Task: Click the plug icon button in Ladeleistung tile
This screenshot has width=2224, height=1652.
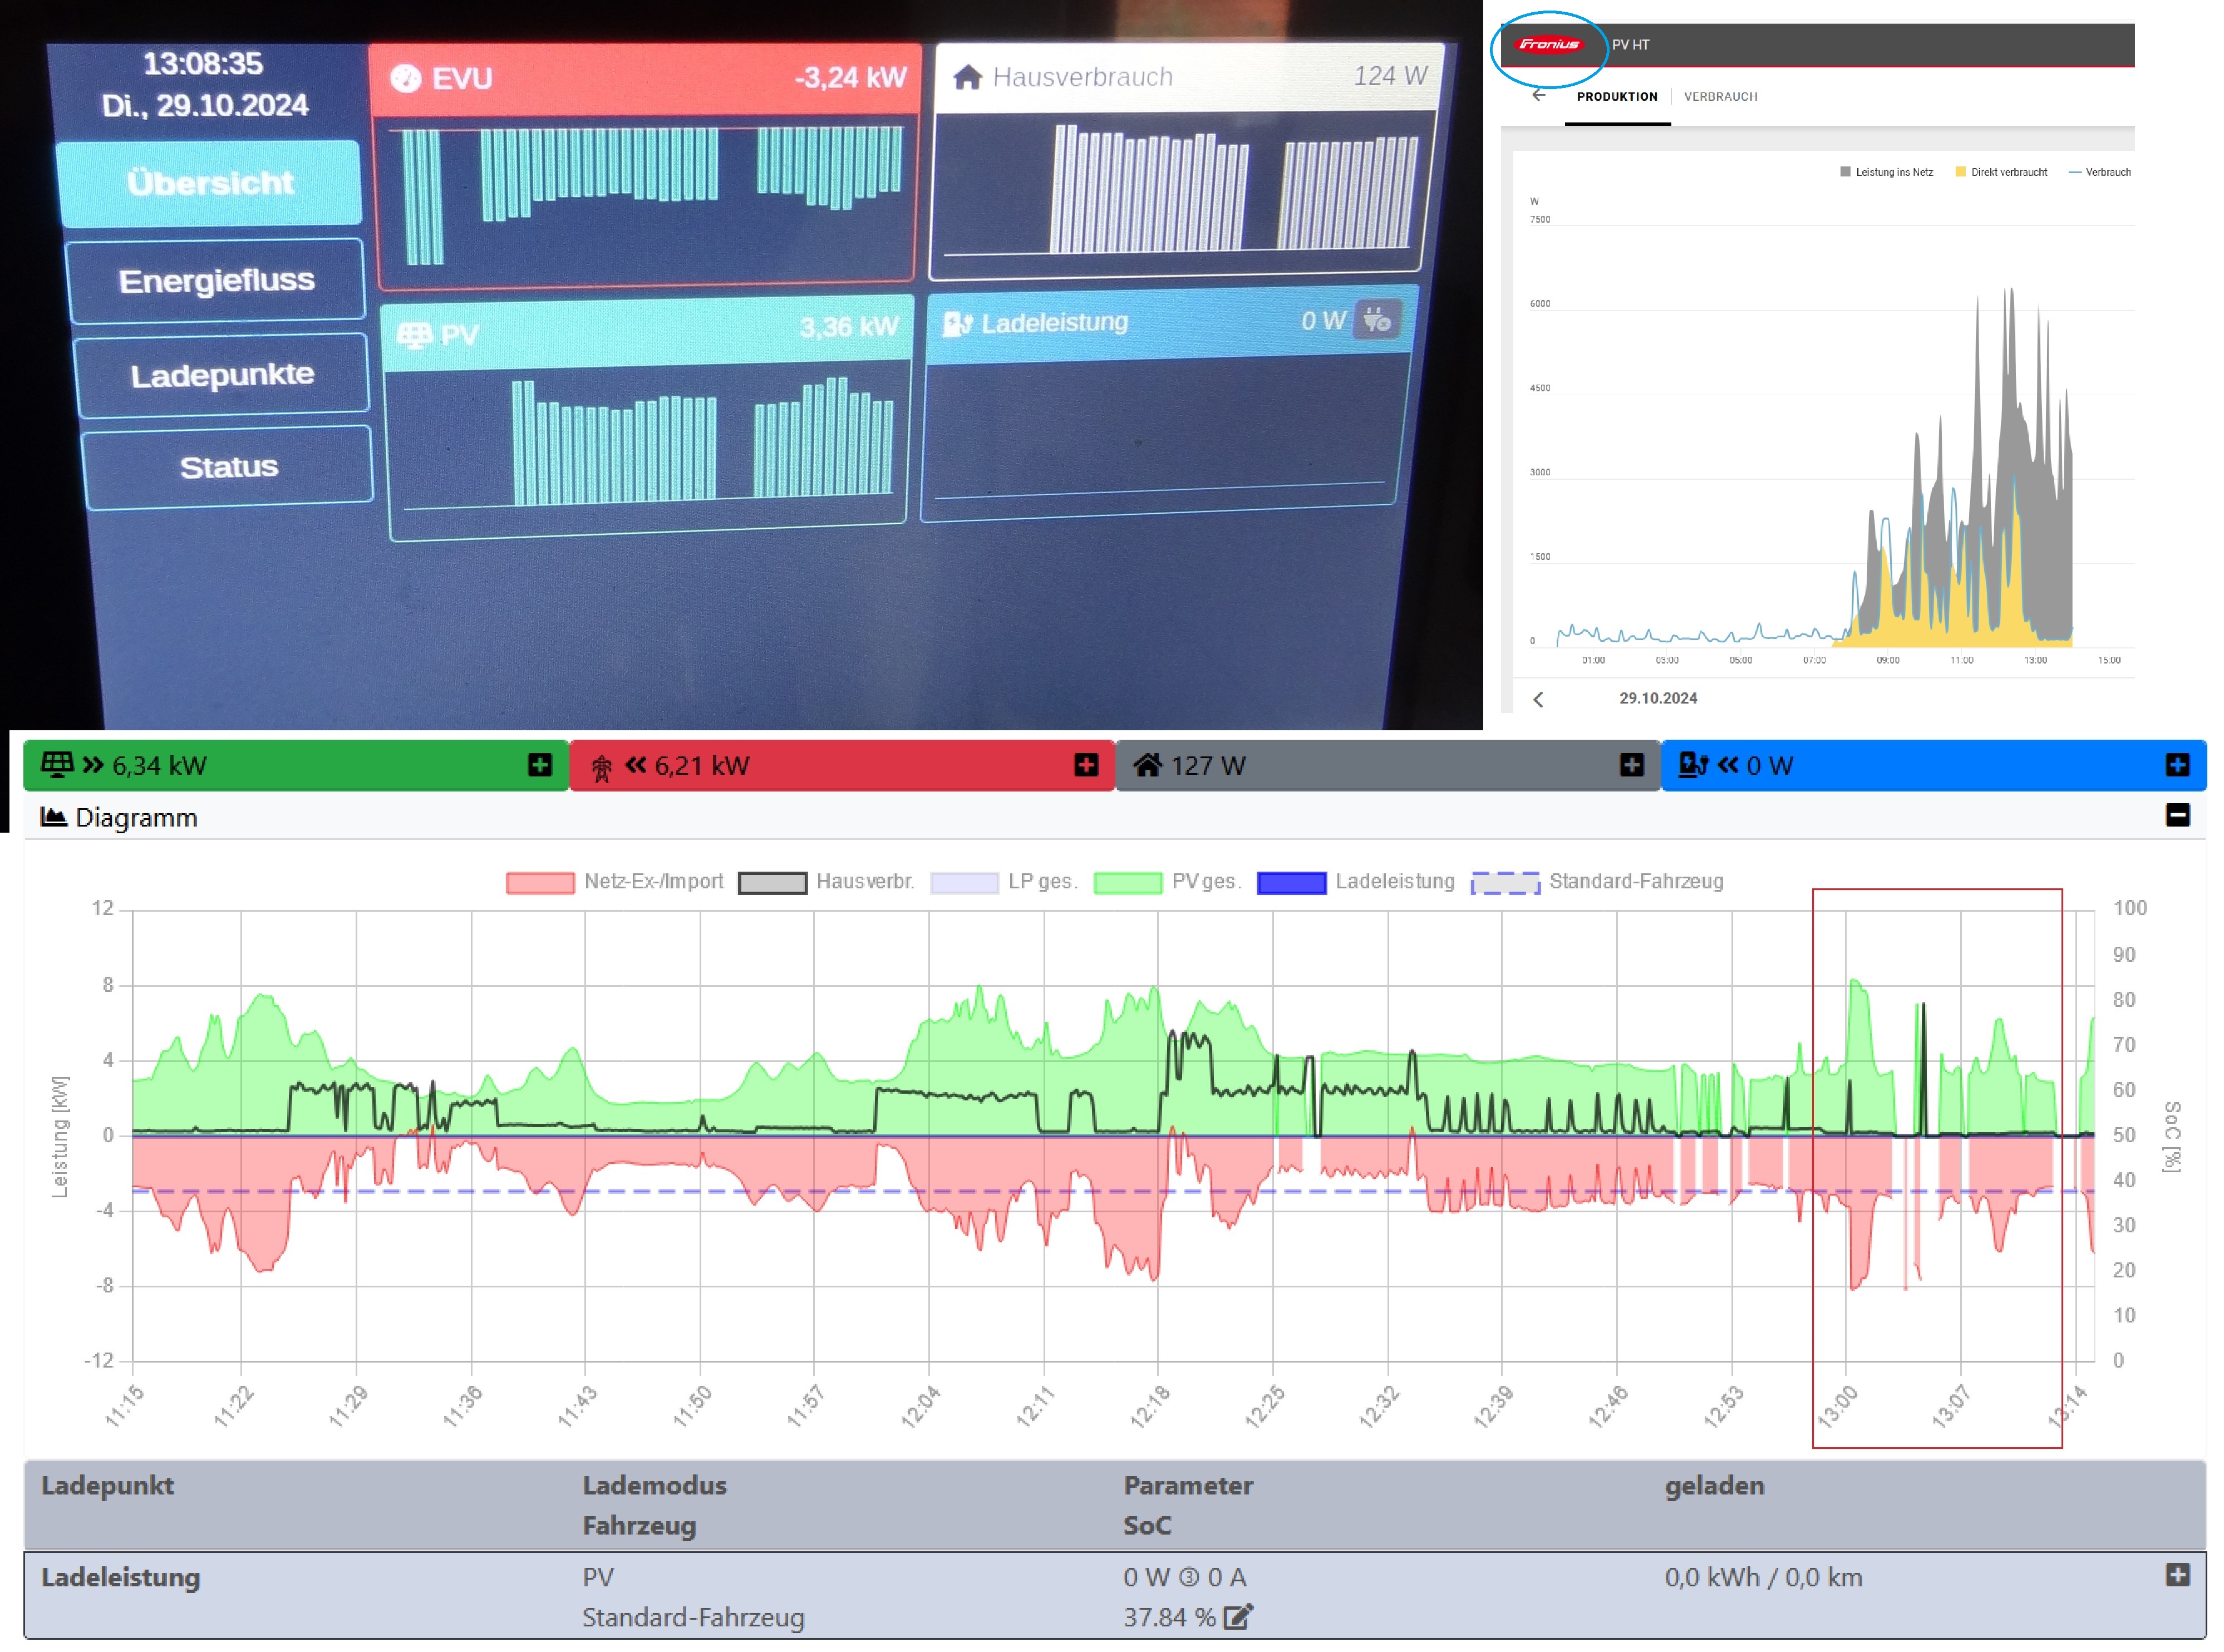Action: pos(1376,320)
